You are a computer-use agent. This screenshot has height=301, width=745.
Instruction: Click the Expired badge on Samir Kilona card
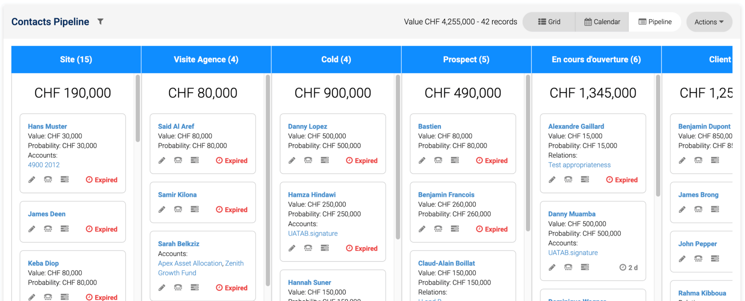click(232, 210)
